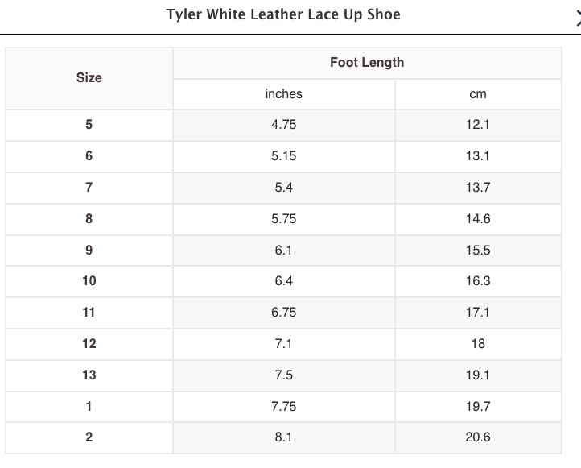Click size 12 row label

89,344
